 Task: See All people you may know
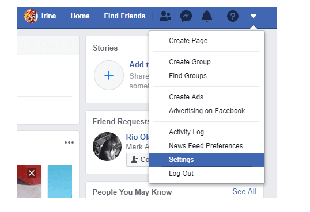click(244, 191)
